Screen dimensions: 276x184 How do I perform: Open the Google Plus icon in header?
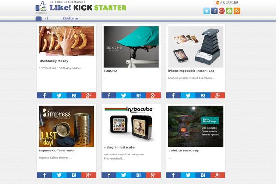222,11
